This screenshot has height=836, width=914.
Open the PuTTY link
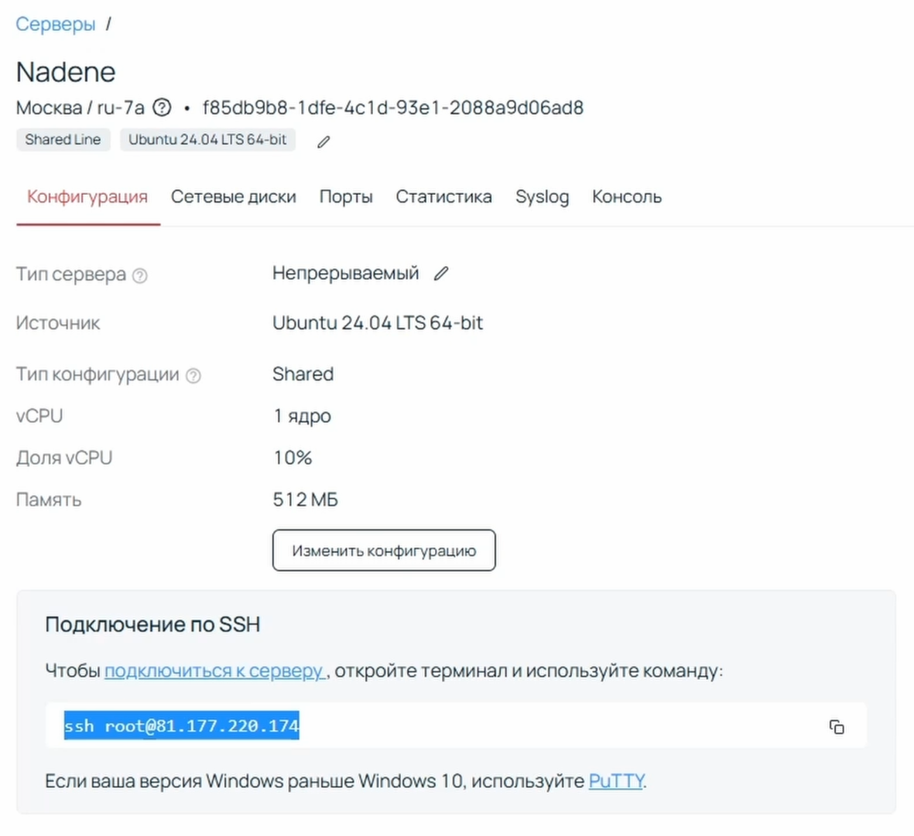tap(616, 781)
